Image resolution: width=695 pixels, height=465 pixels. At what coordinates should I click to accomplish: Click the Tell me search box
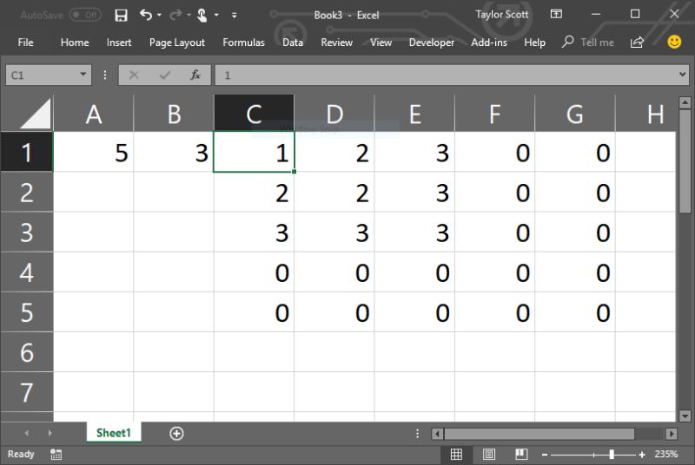pos(588,42)
